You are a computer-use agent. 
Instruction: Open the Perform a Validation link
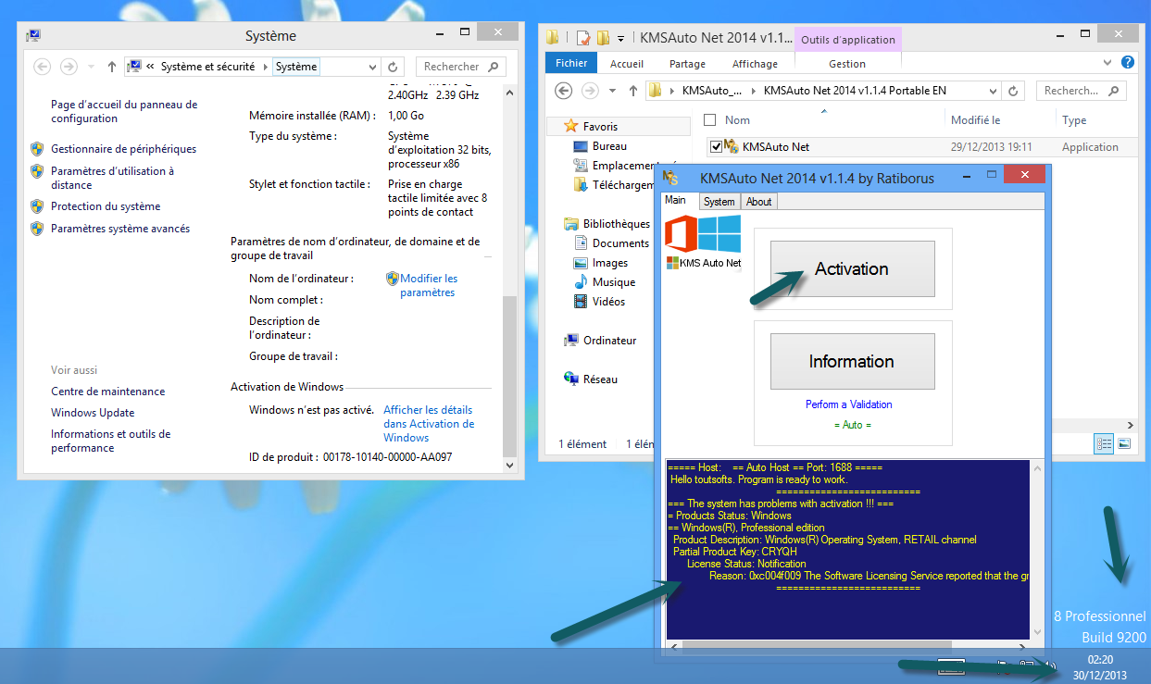point(849,404)
